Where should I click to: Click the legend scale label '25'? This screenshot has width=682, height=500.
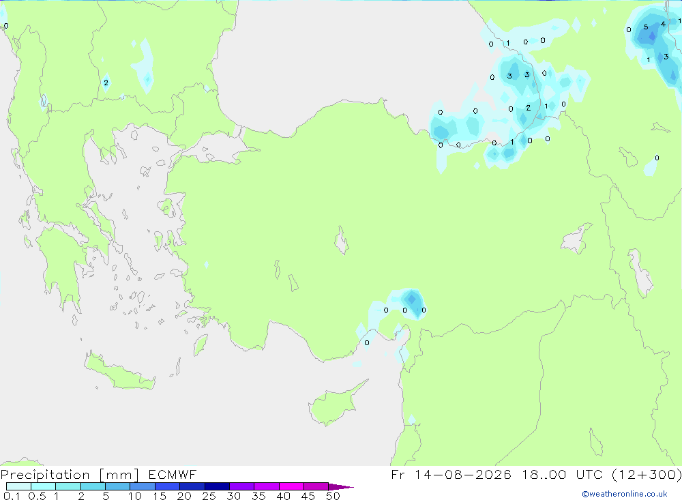point(209,496)
